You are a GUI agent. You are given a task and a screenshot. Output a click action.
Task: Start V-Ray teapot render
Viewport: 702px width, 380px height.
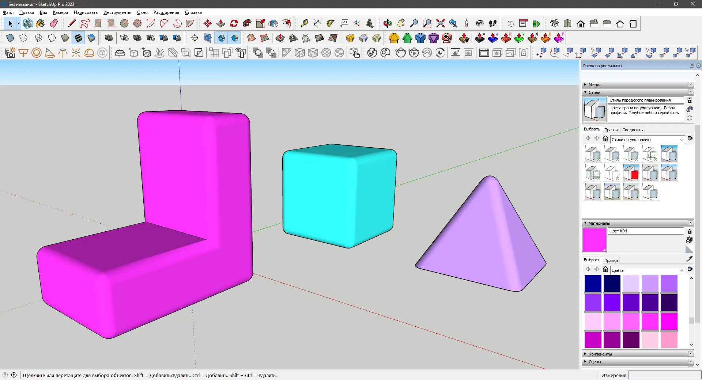[x=401, y=53]
